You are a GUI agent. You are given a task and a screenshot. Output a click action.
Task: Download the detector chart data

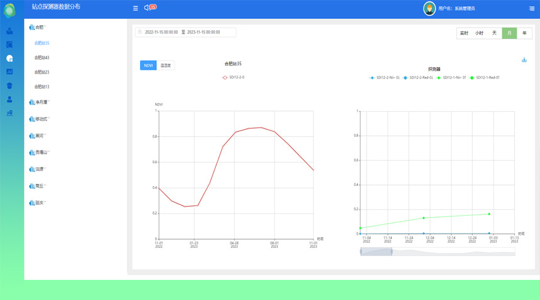[524, 60]
